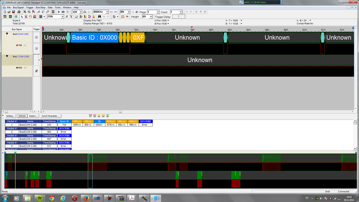Click the house go-to icon
The height and width of the screenshot is (202, 359).
(x=114, y=17)
